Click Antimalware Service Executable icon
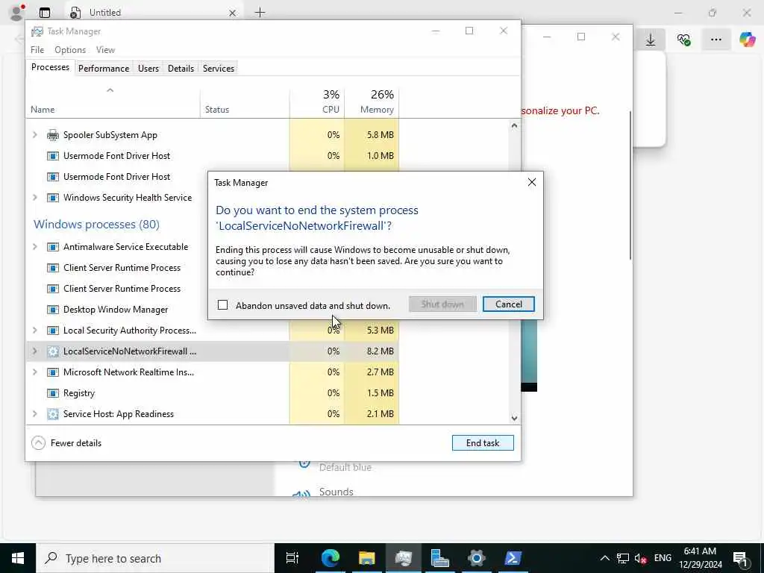Screen dimensions: 764x573 click(x=53, y=247)
